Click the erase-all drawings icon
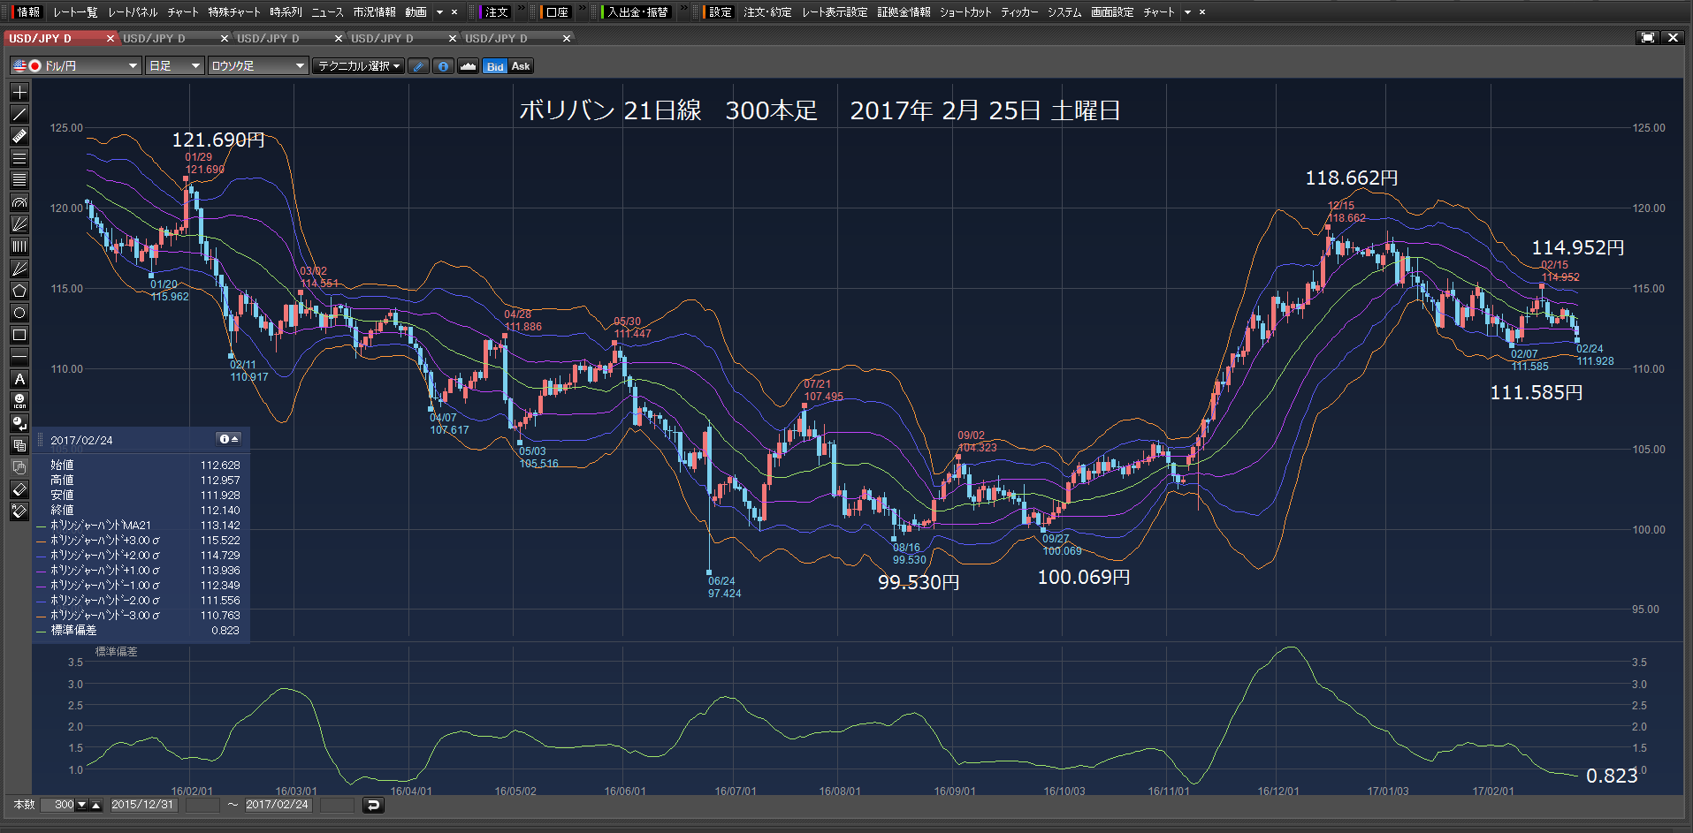The image size is (1693, 833). (x=19, y=511)
